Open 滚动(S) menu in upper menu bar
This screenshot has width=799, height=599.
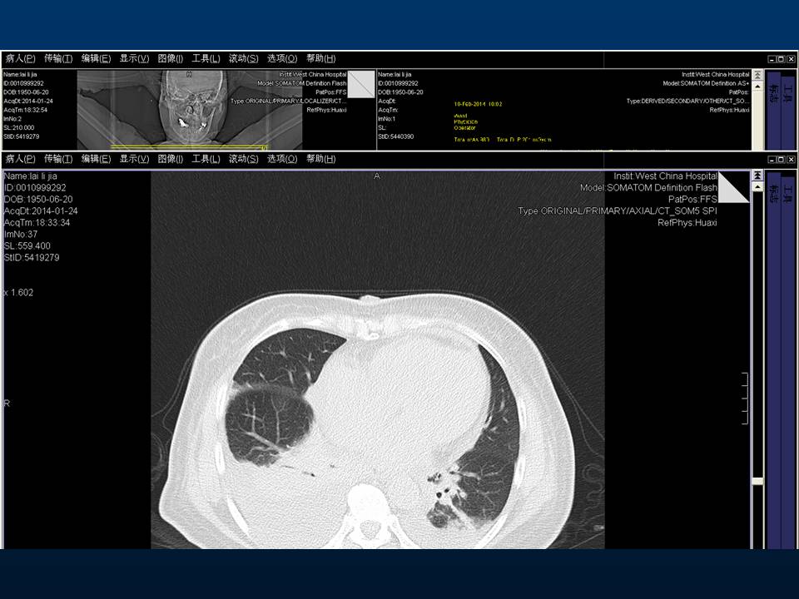[x=243, y=58]
